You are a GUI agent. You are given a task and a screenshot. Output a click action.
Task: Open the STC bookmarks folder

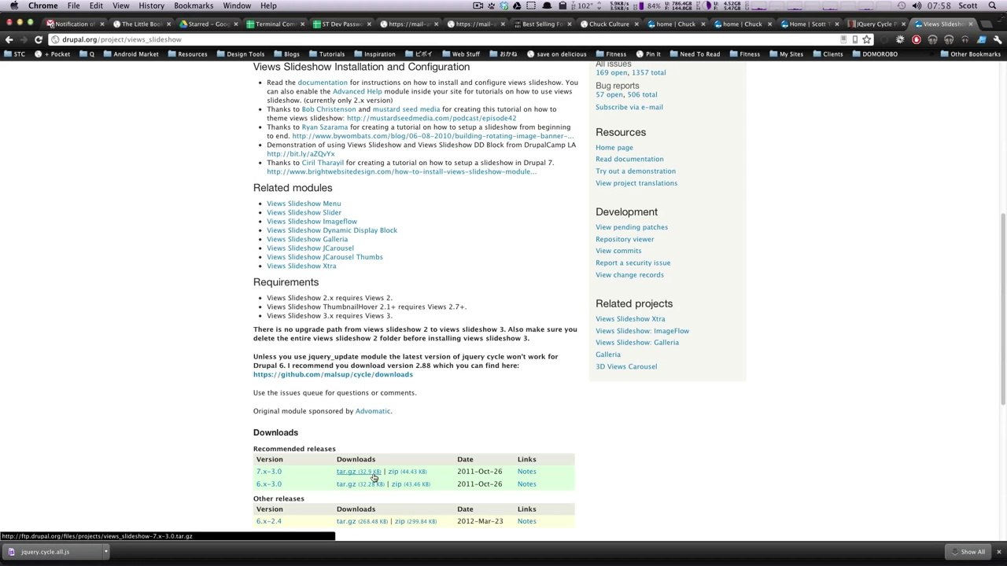click(x=15, y=54)
